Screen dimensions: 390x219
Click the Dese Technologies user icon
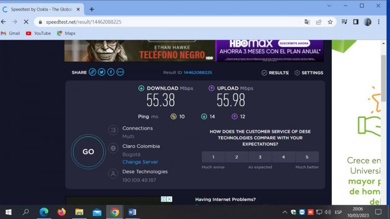[x=113, y=173]
